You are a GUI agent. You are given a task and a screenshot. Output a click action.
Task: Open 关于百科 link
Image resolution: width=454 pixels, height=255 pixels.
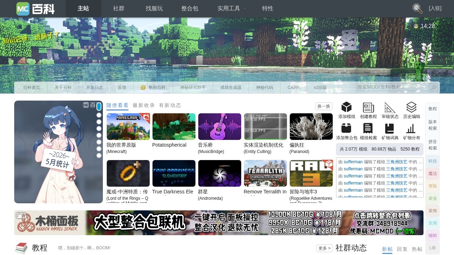coord(63,87)
